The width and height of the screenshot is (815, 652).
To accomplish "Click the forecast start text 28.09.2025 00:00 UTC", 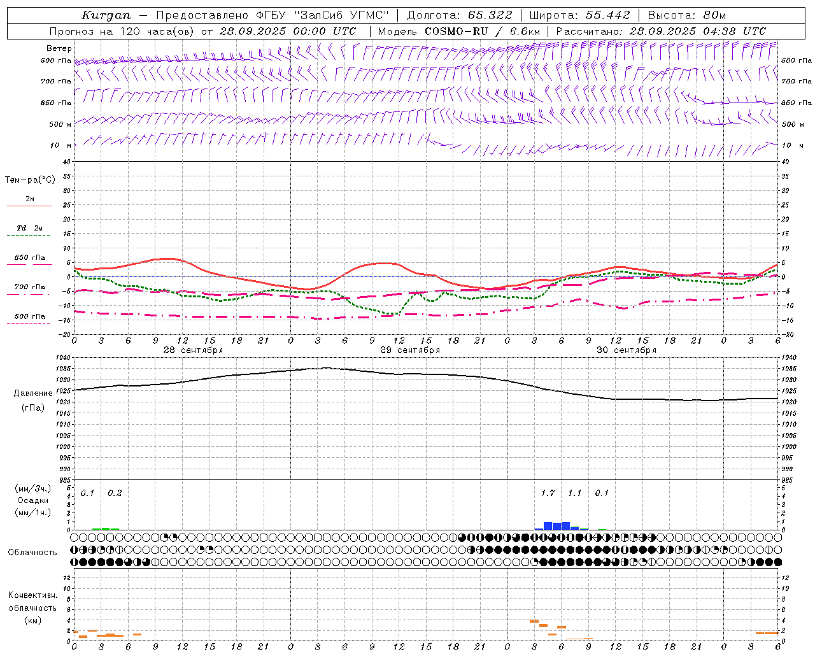I will [x=288, y=31].
